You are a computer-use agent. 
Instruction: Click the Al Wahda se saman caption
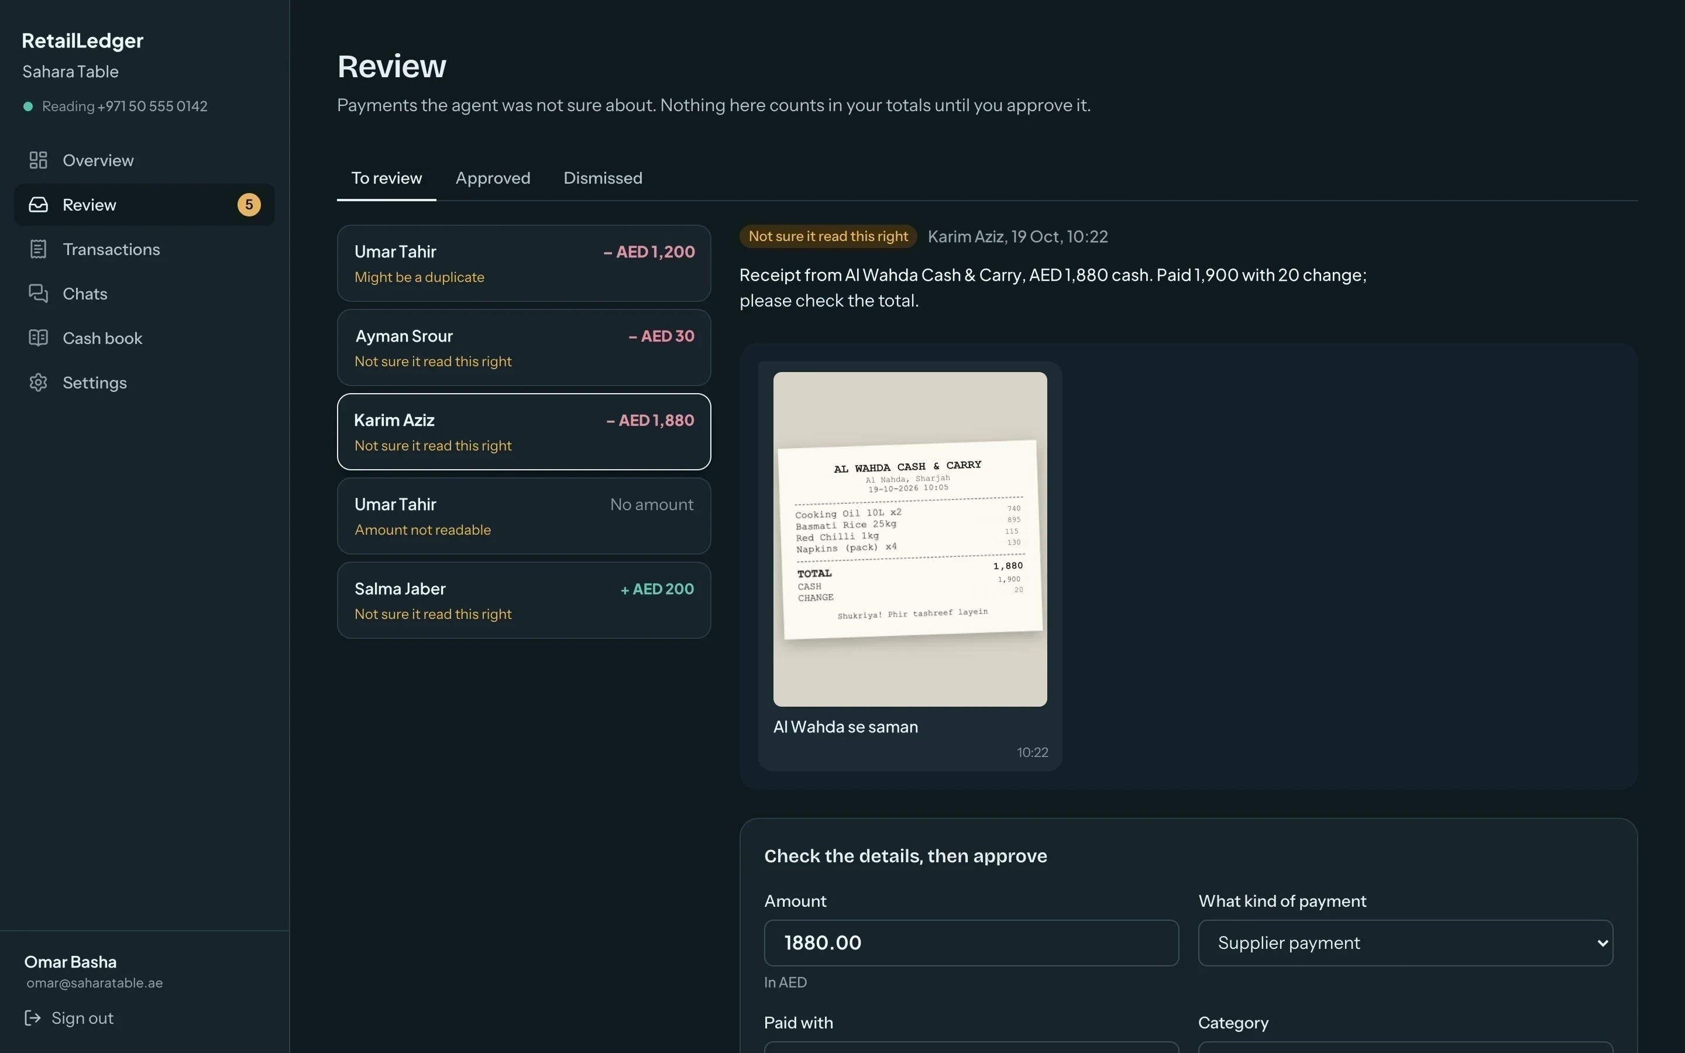click(845, 727)
